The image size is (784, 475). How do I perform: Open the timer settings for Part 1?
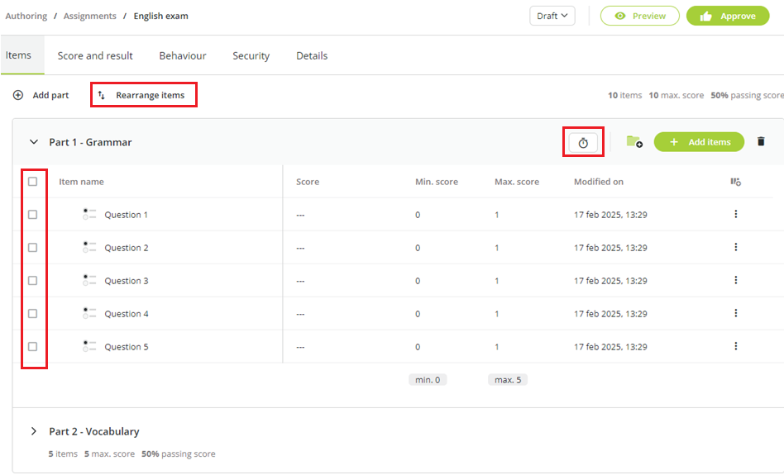pos(583,143)
